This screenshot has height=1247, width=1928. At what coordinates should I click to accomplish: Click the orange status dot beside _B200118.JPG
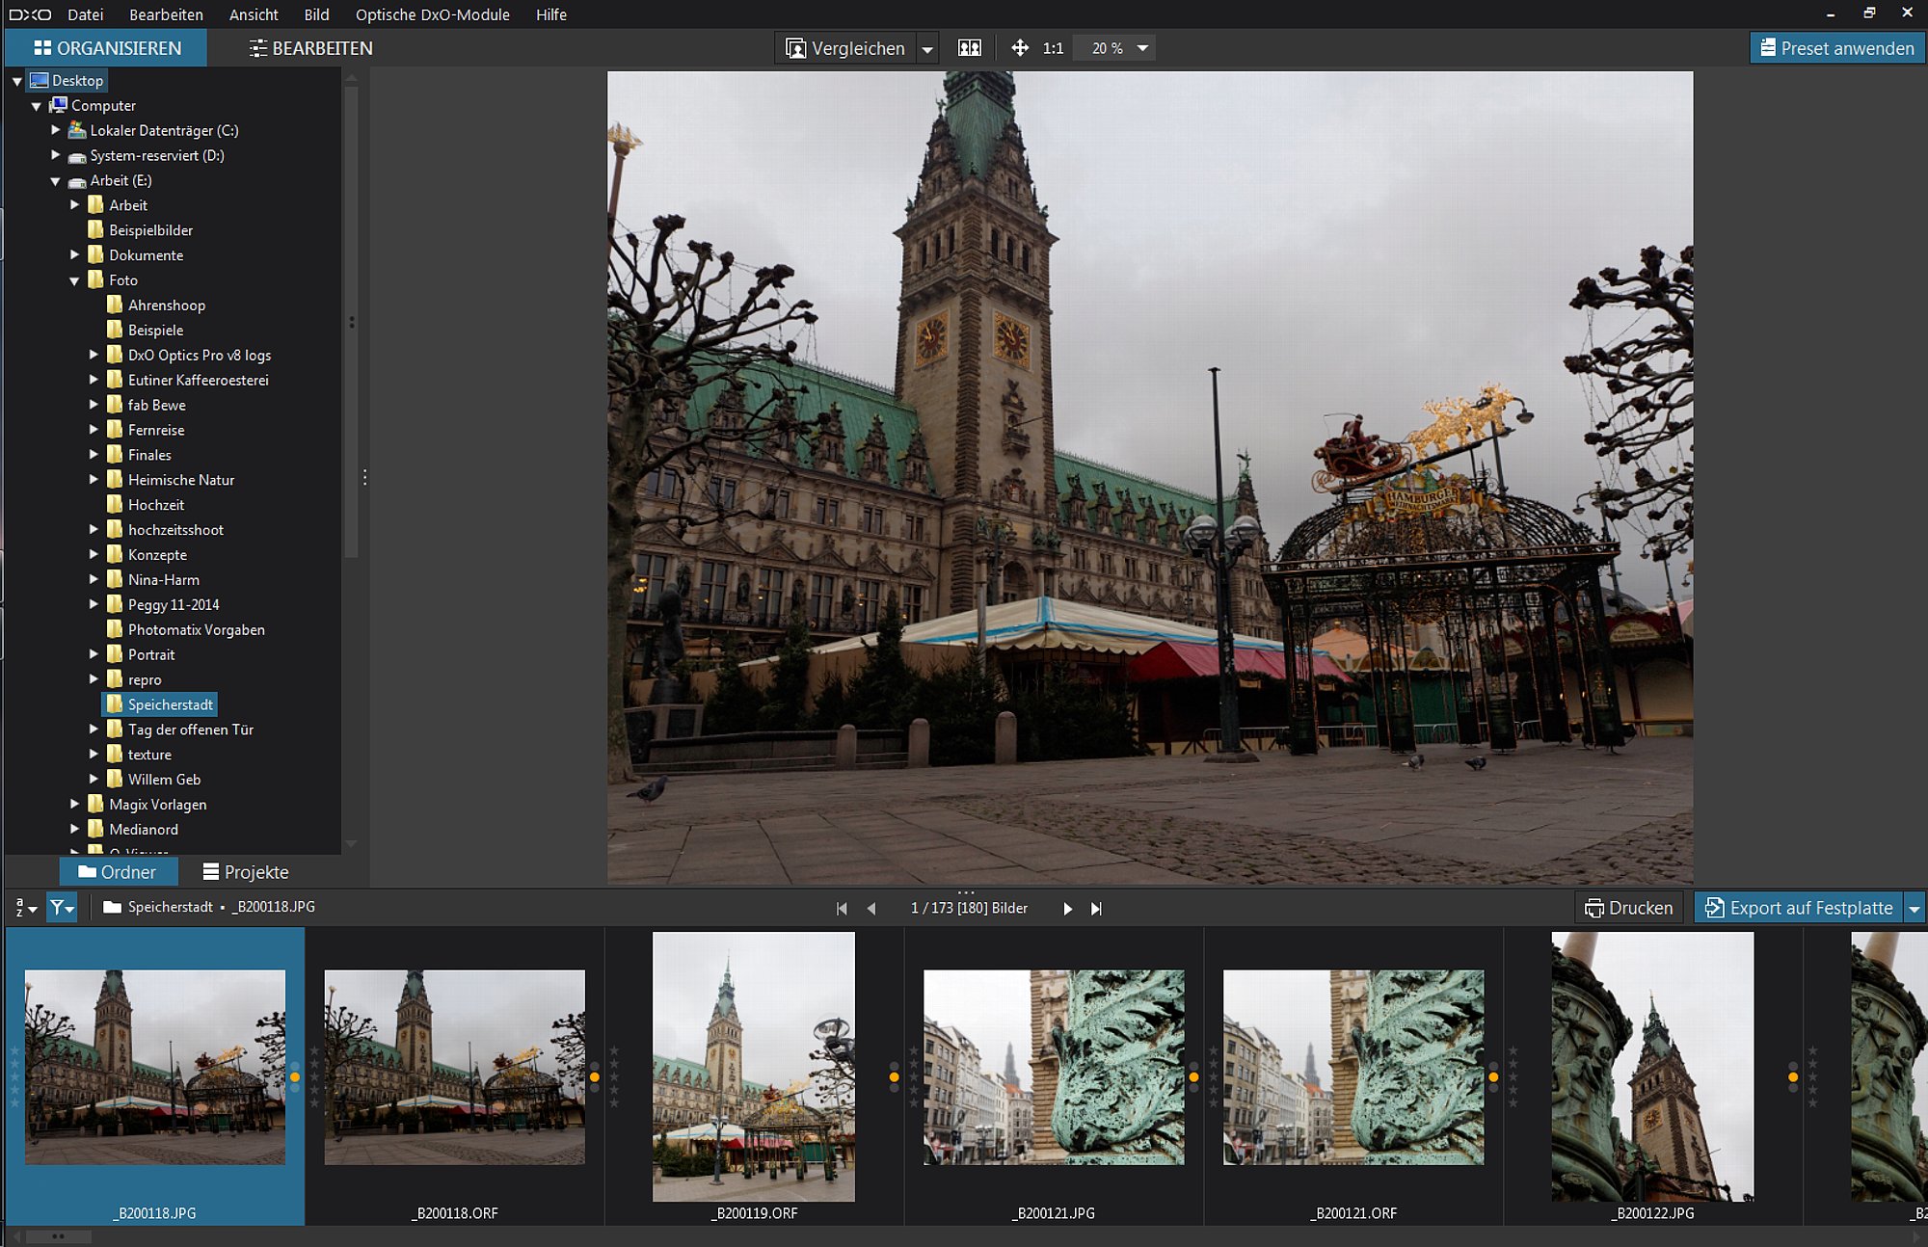[x=295, y=1077]
